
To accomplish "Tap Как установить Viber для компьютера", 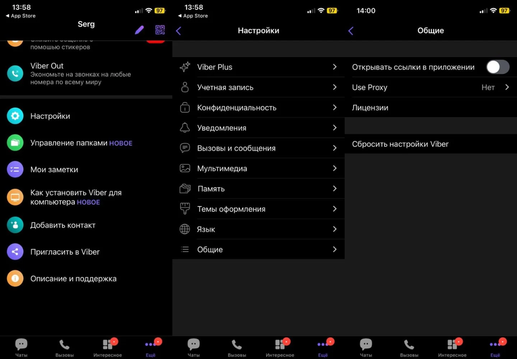I will (76, 197).
